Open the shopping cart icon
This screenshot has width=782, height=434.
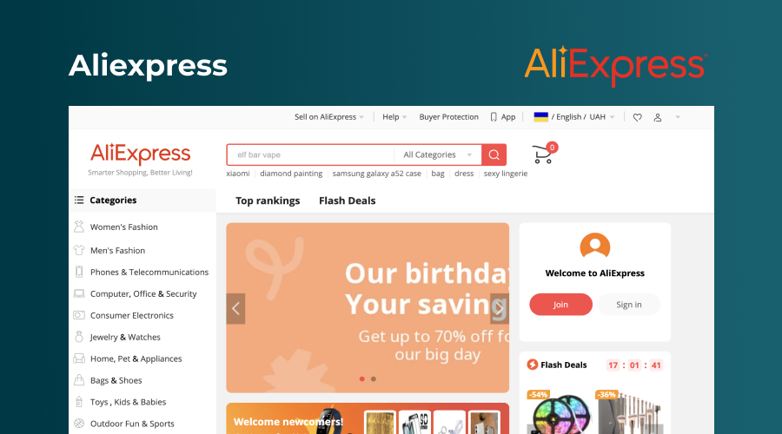coord(542,155)
